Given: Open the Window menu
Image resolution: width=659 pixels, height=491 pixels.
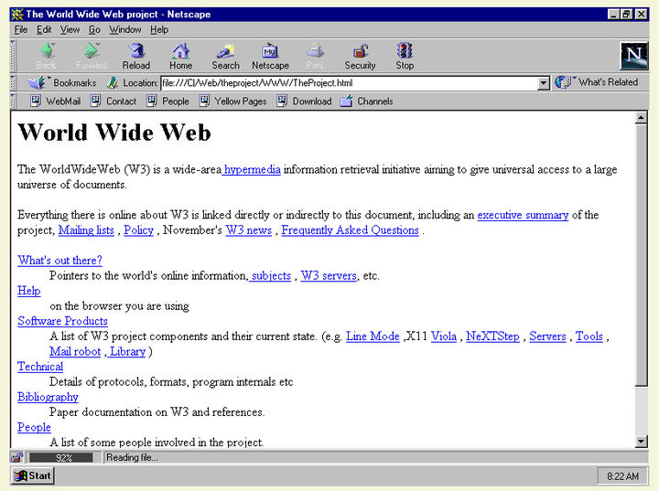Looking at the screenshot, I should point(125,29).
